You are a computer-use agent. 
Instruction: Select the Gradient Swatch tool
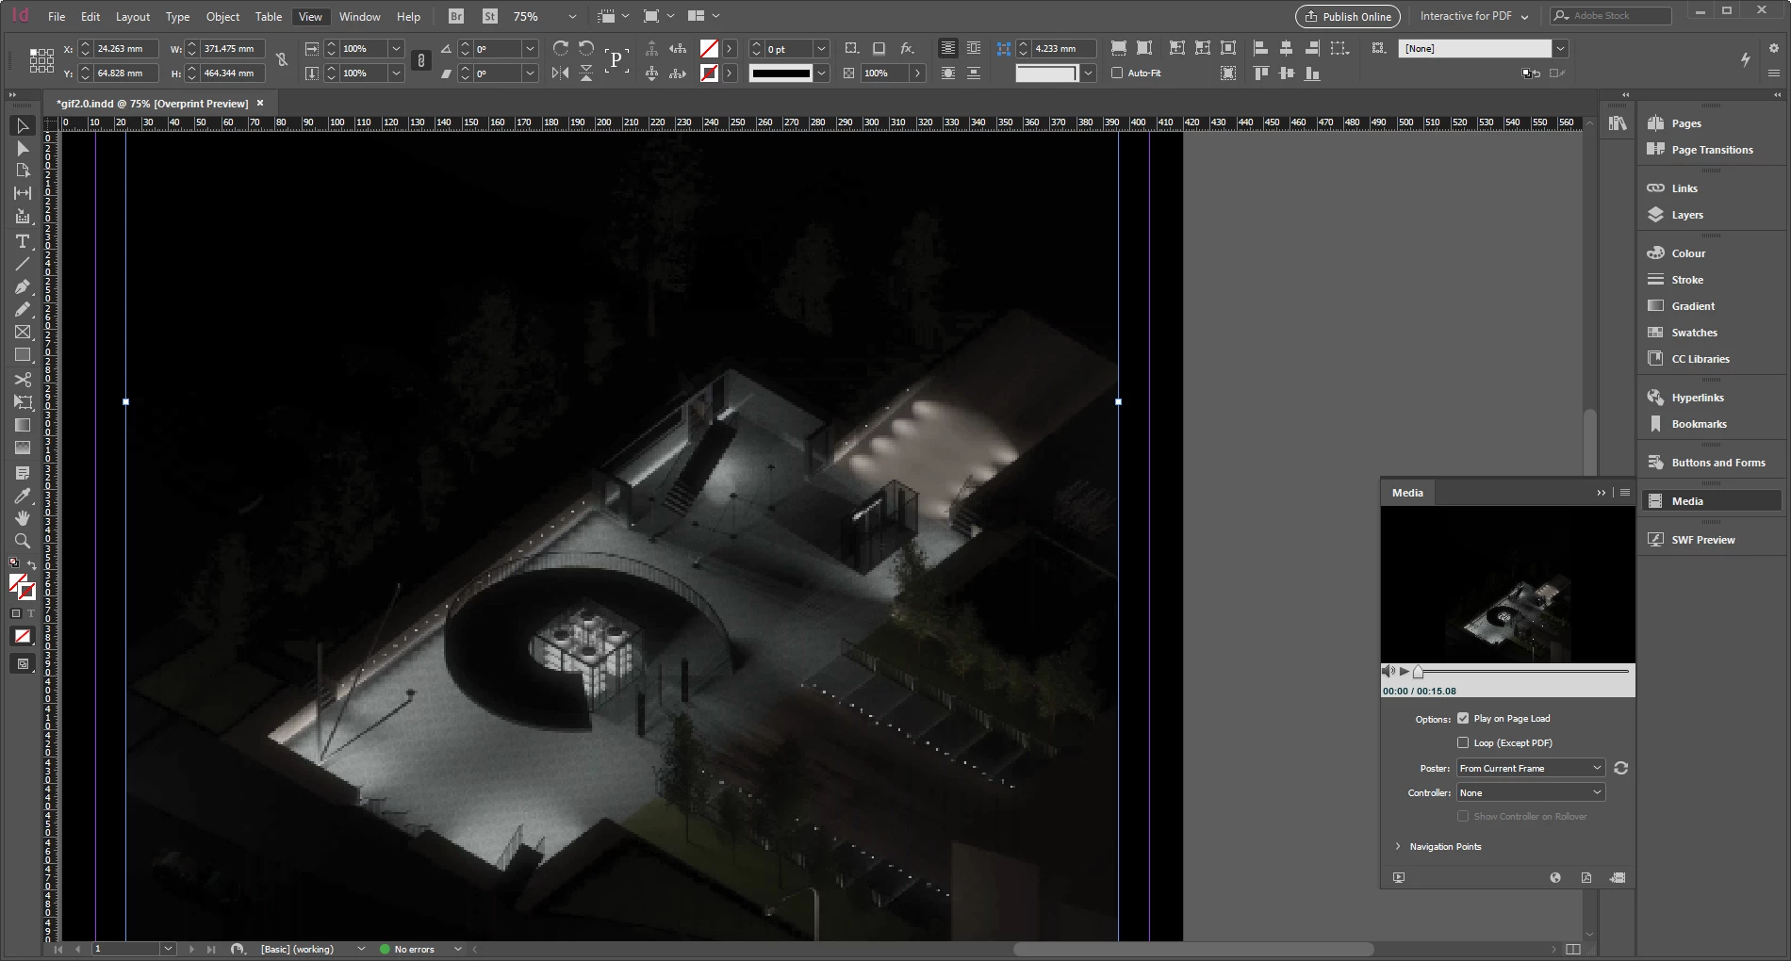tap(23, 425)
